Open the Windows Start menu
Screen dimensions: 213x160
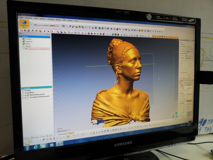tap(27, 148)
